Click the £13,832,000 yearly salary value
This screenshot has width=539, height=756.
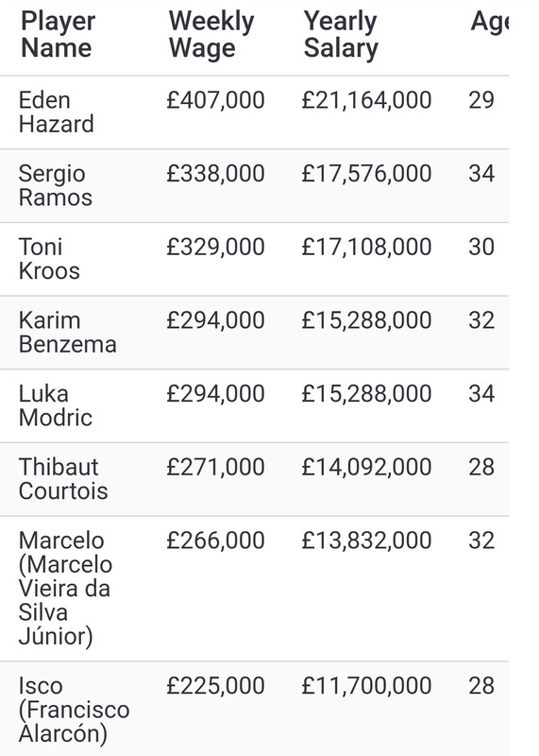pyautogui.click(x=366, y=541)
